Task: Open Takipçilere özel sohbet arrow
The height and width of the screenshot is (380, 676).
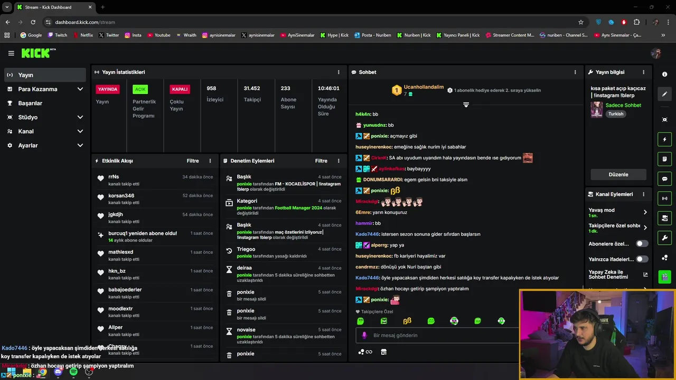Action: coord(645,228)
